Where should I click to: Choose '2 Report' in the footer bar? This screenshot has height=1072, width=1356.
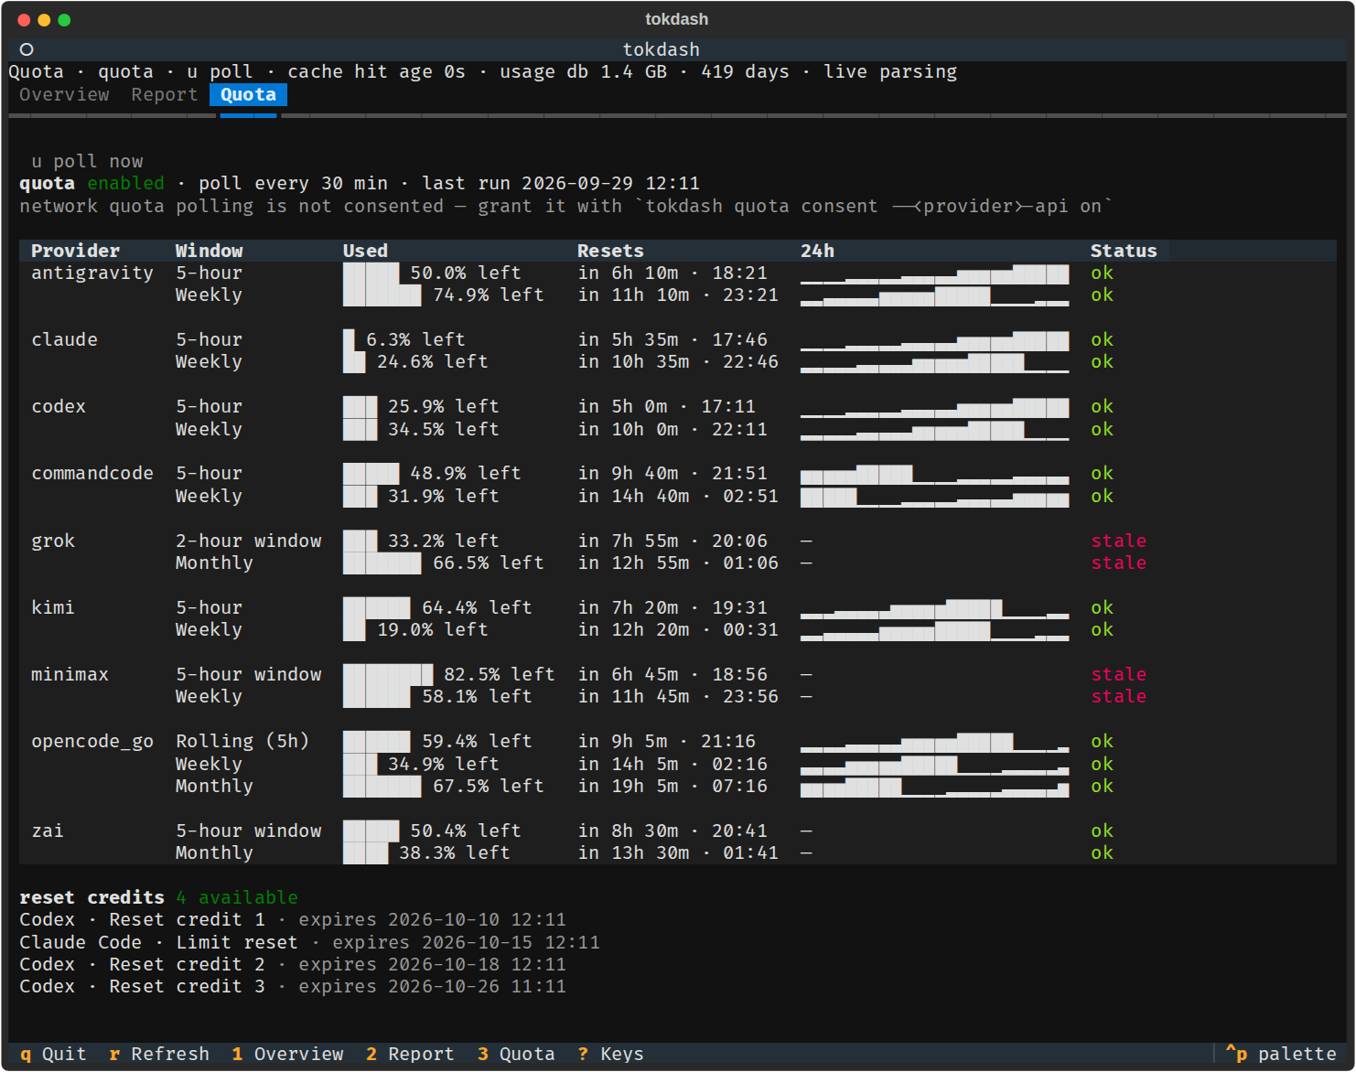pyautogui.click(x=410, y=1054)
